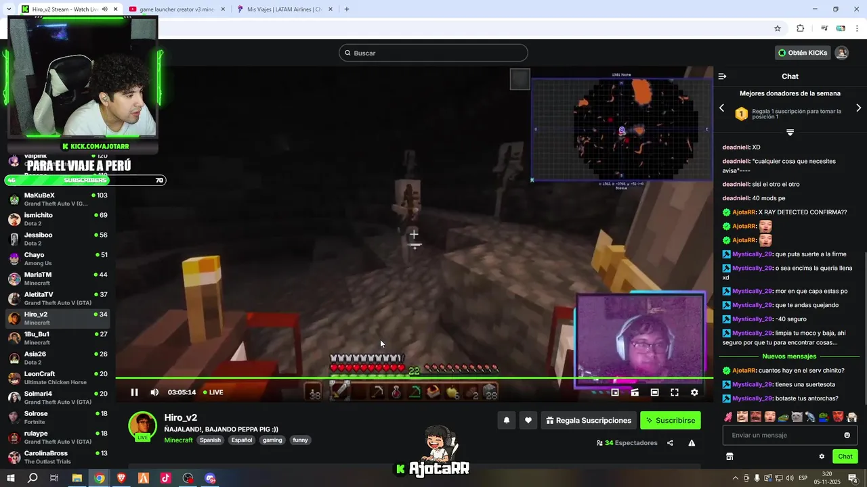The image size is (867, 487).
Task: Open LeonCraft channel in sidebar
Action: click(x=58, y=377)
